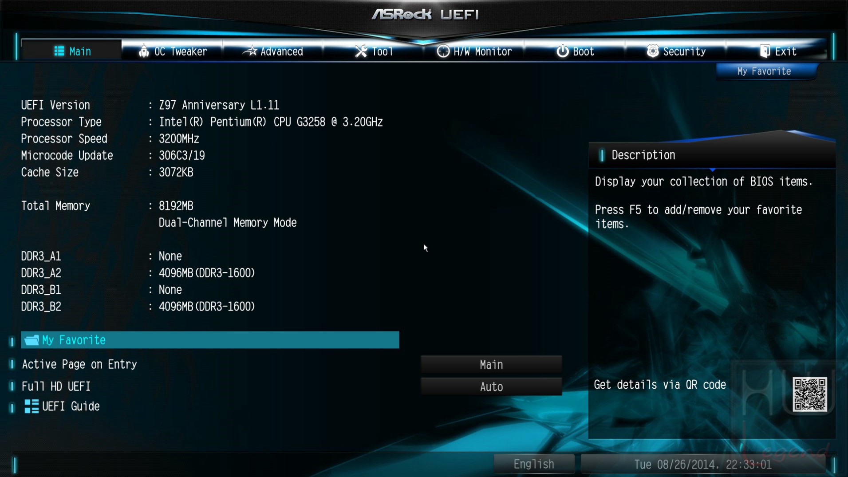Open the OC Tweaker tab
Image resolution: width=848 pixels, height=477 pixels.
[172, 51]
